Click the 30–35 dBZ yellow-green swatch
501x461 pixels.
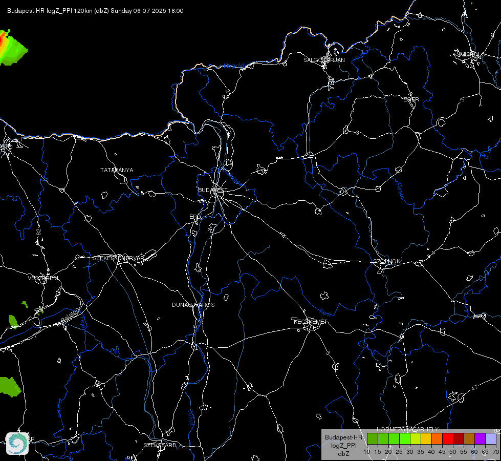416,438
